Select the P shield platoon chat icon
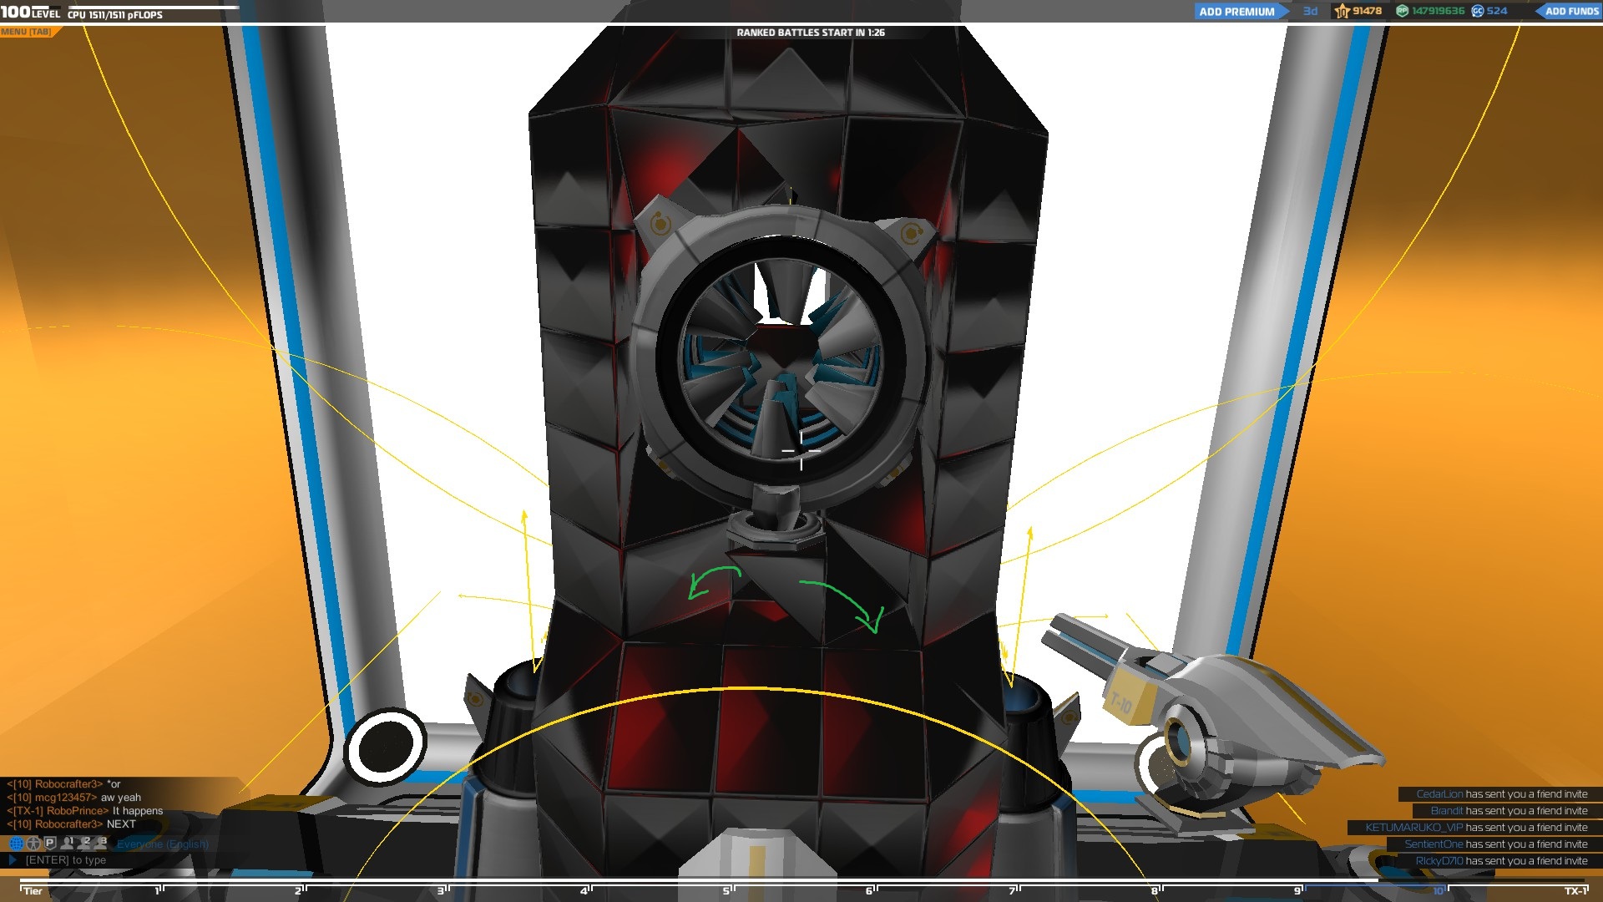Viewport: 1603px width, 902px height. point(50,844)
